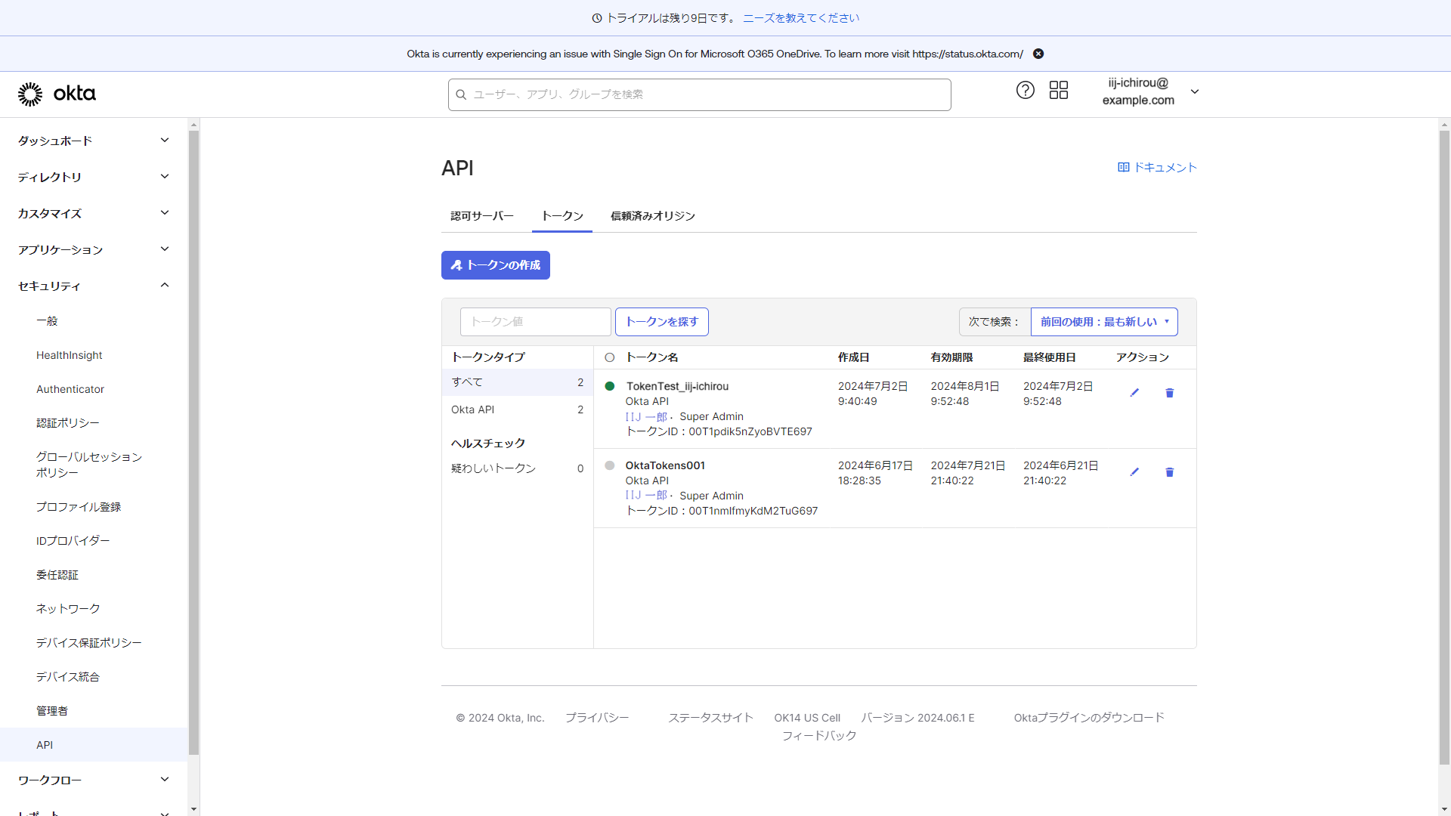This screenshot has height=816, width=1451.
Task: Click the IIJ 一郎 link under TokenTest_iij-ichirou
Action: (646, 417)
